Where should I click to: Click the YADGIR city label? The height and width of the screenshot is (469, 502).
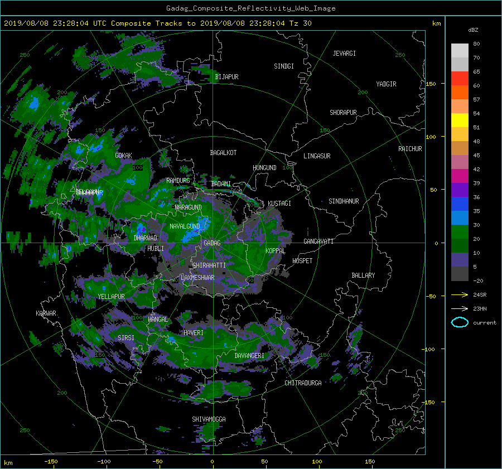coord(386,84)
